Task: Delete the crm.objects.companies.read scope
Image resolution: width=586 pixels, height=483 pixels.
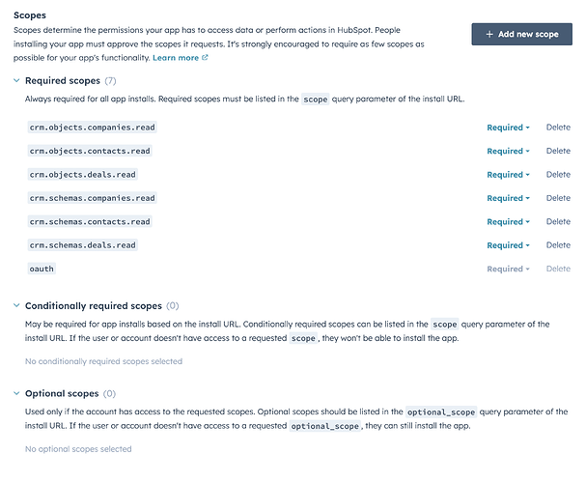Action: 558,128
